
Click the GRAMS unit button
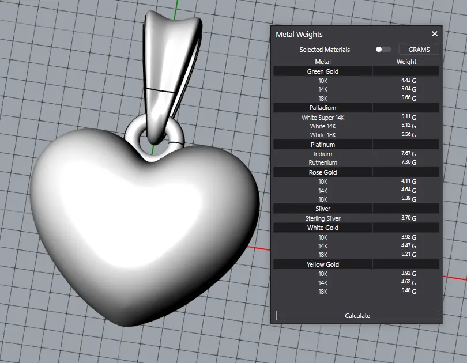click(x=419, y=50)
